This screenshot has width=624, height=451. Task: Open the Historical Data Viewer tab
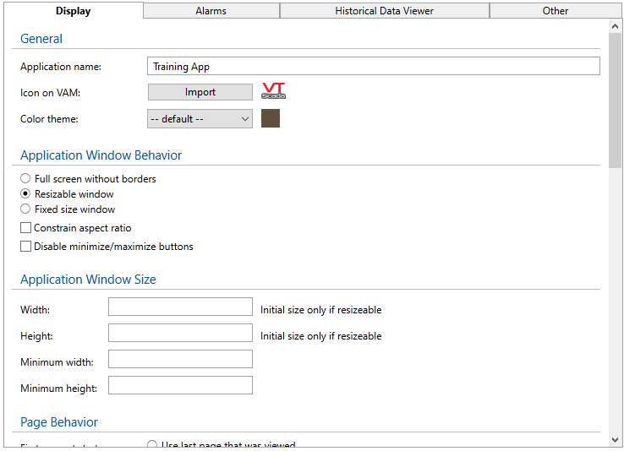[384, 11]
